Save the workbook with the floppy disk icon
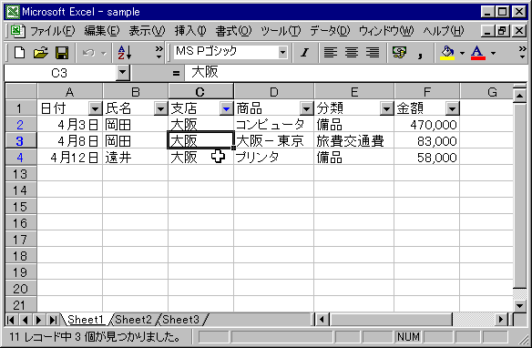This screenshot has height=348, width=532. coord(62,53)
